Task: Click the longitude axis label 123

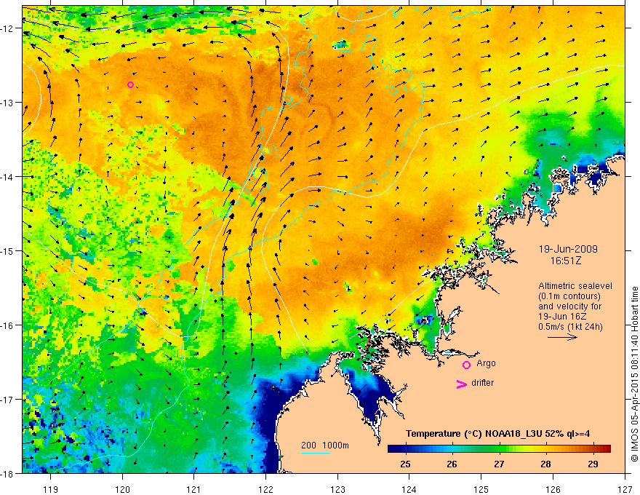Action: [x=337, y=489]
